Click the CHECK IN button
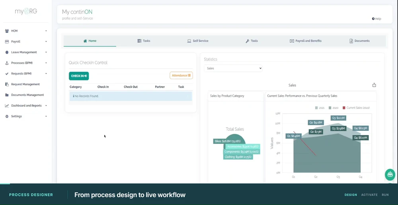 pos(79,76)
